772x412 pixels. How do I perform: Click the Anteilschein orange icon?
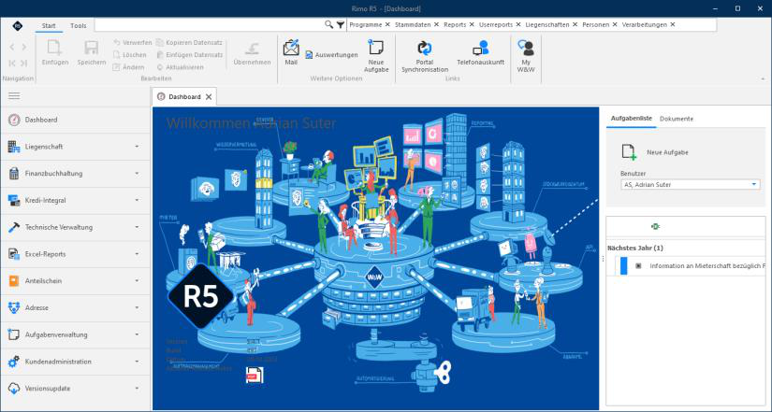(x=14, y=280)
